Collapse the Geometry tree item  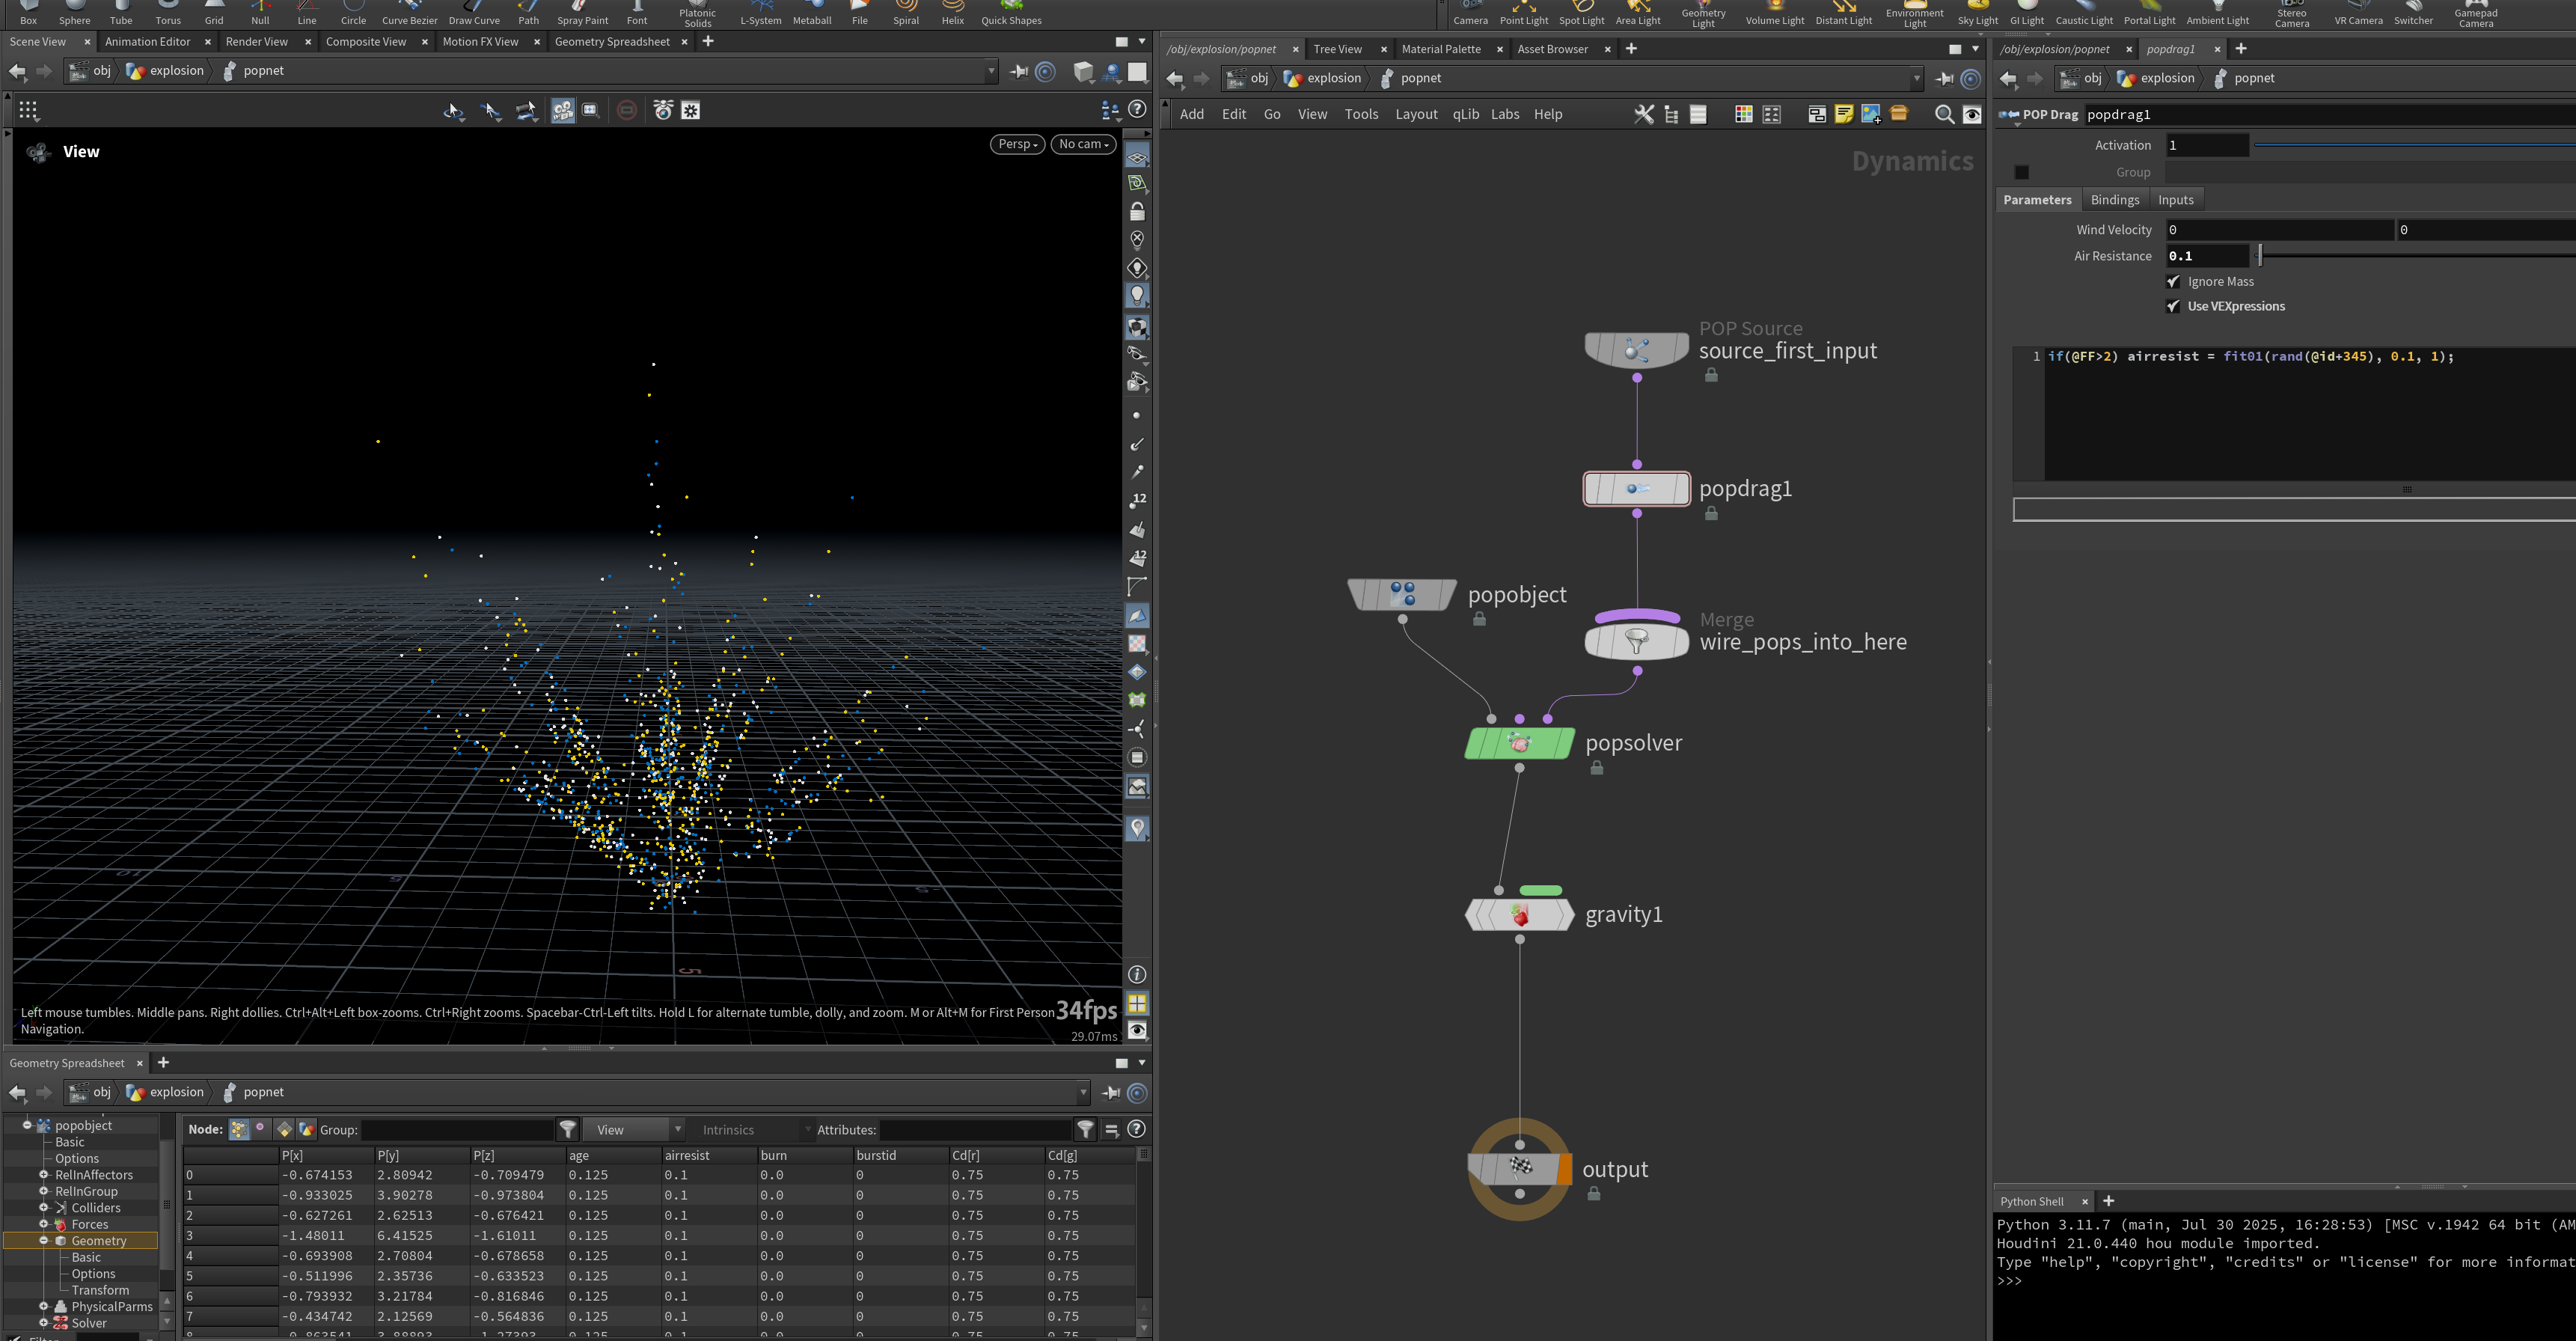coord(44,1240)
